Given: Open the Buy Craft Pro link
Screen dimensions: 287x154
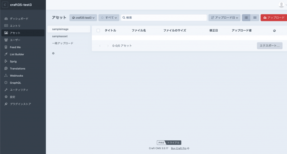Looking at the screenshot, I should tap(179, 148).
